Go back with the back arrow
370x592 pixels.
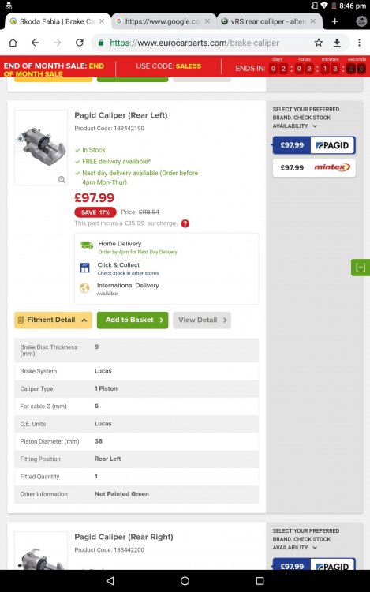(35, 43)
